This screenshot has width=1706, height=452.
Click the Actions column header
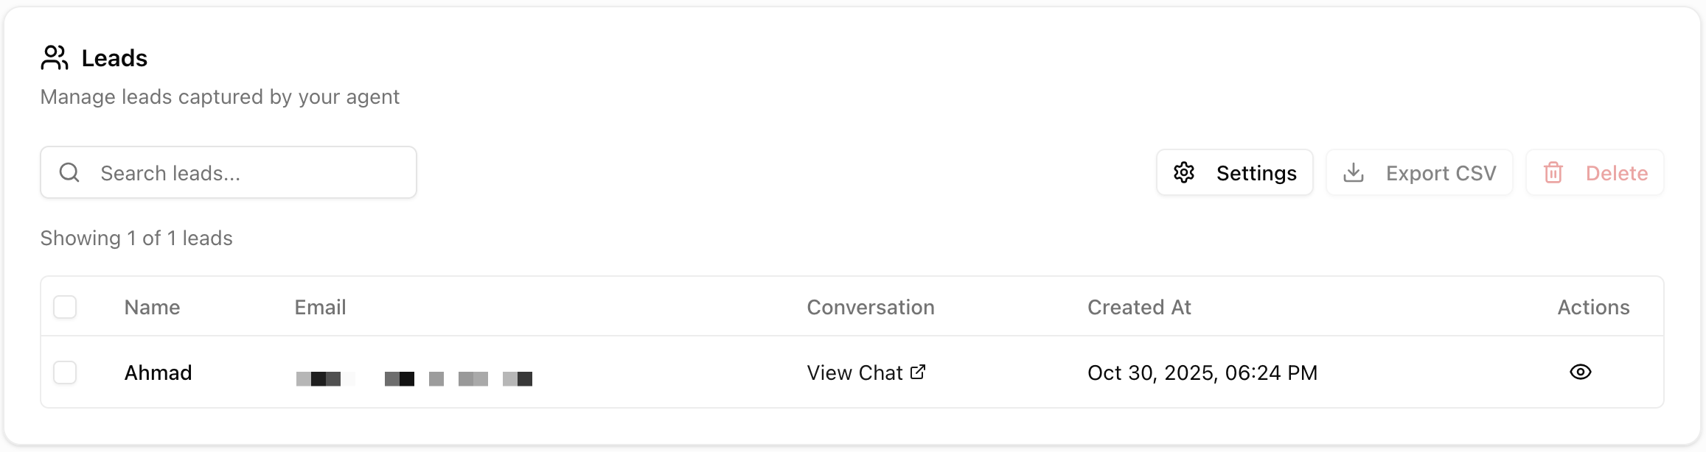click(1593, 307)
